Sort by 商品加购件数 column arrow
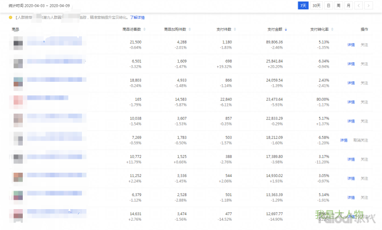This screenshot has height=230, width=382. point(190,30)
